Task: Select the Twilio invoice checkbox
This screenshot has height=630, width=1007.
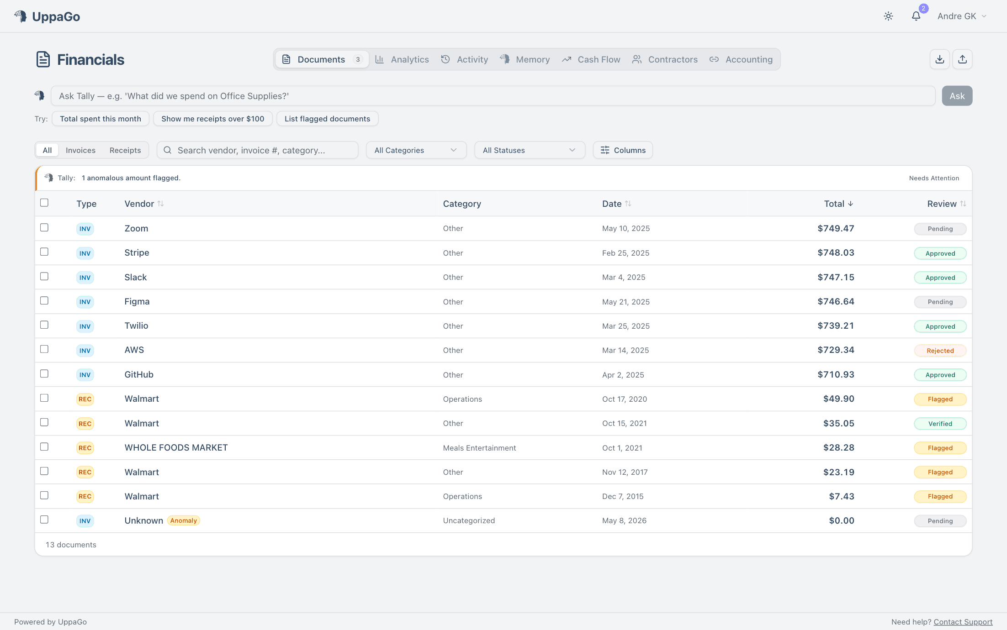Action: click(44, 325)
